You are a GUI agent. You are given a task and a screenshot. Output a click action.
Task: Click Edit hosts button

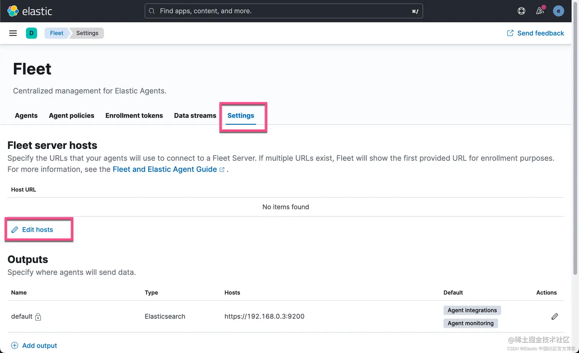33,230
